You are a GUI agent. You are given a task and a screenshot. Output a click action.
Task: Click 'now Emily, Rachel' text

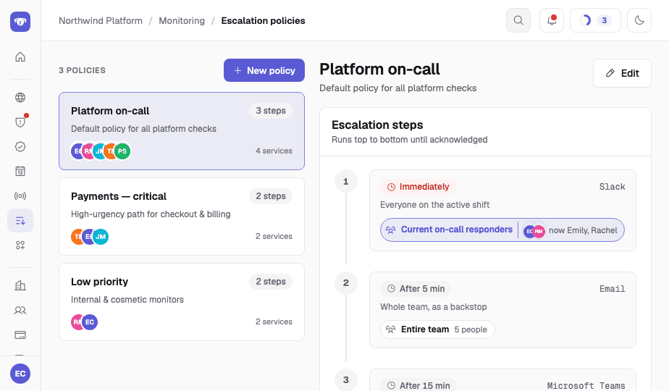pos(583,230)
